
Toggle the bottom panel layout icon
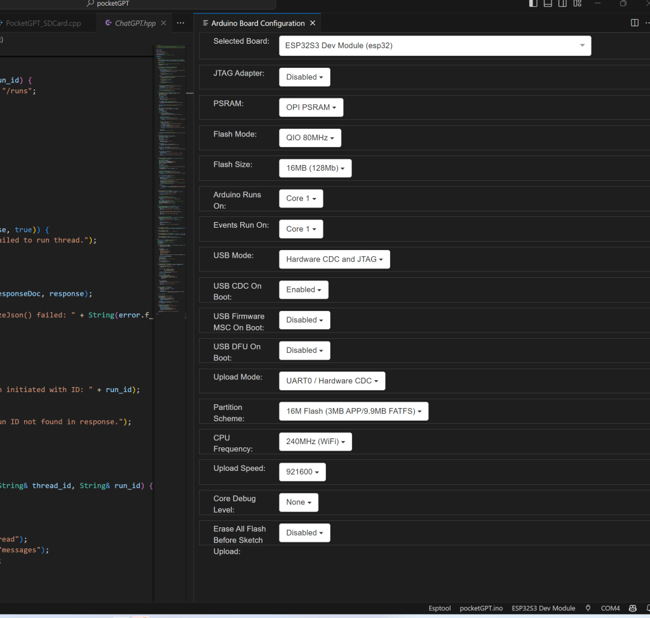[x=548, y=4]
